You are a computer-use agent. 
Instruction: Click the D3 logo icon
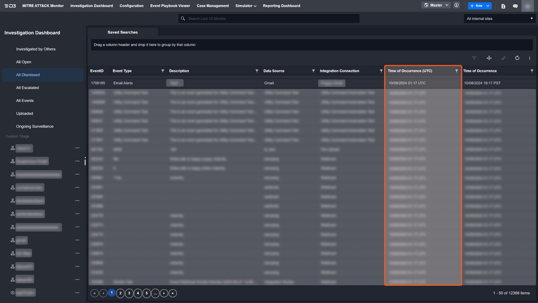coord(10,6)
